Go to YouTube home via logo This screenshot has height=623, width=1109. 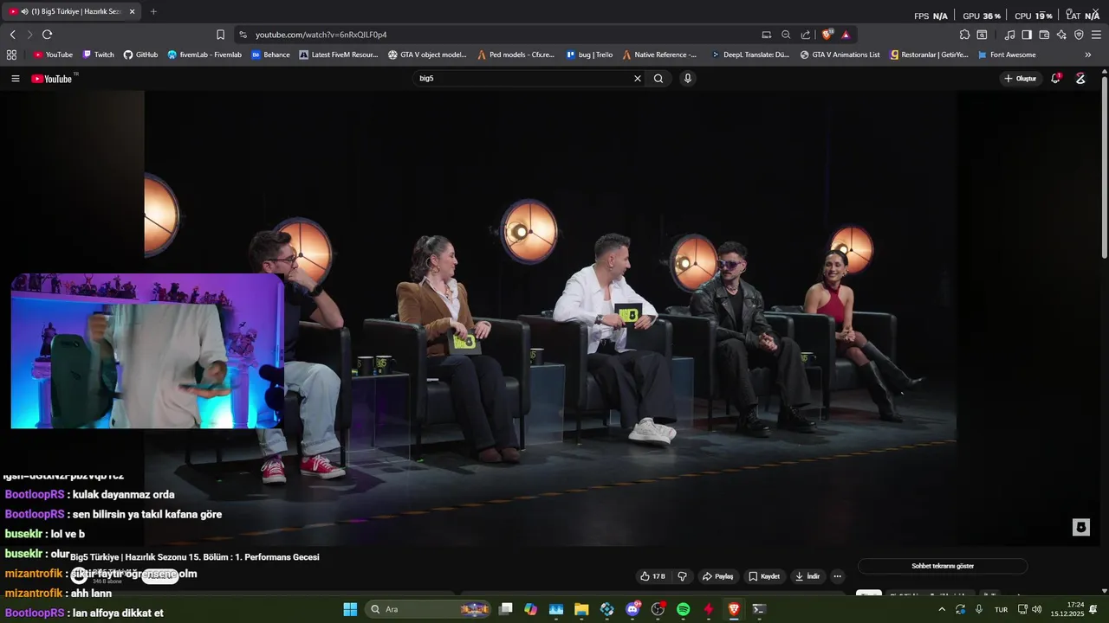point(54,79)
